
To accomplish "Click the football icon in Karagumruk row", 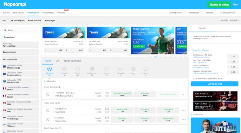I will click(48, 110).
